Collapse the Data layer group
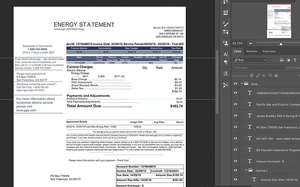Screen dimensions: 300x187 [242, 84]
